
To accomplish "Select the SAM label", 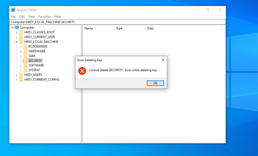I will tap(32, 56).
